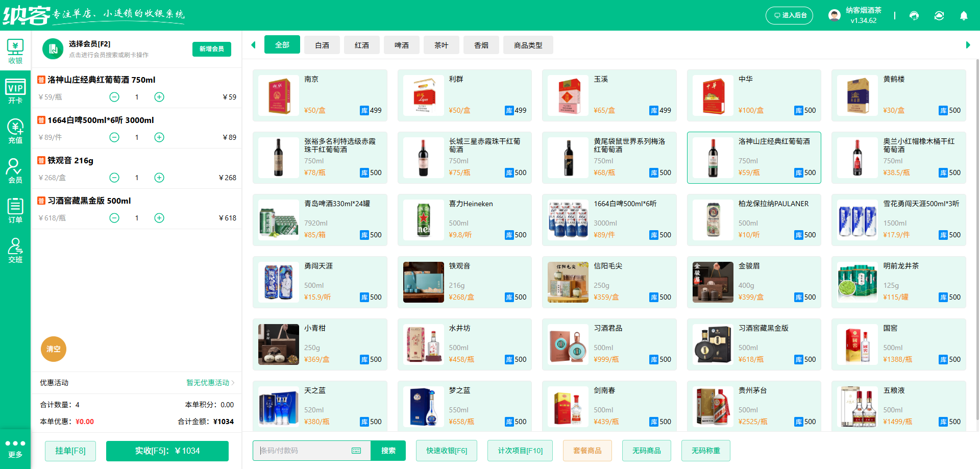Viewport: 980px width, 469px height.
Task: Add 小青柑 product card
Action: [320, 344]
